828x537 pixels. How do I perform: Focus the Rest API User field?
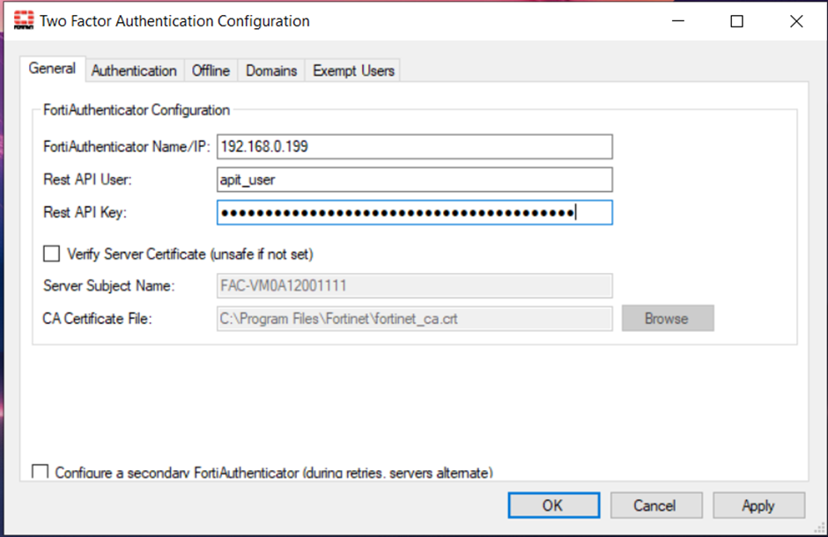click(414, 180)
